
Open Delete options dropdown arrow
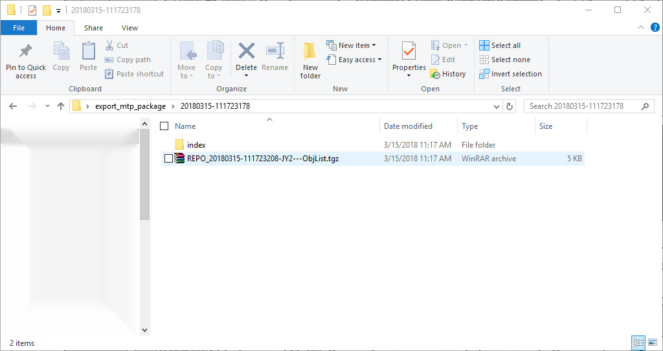246,76
